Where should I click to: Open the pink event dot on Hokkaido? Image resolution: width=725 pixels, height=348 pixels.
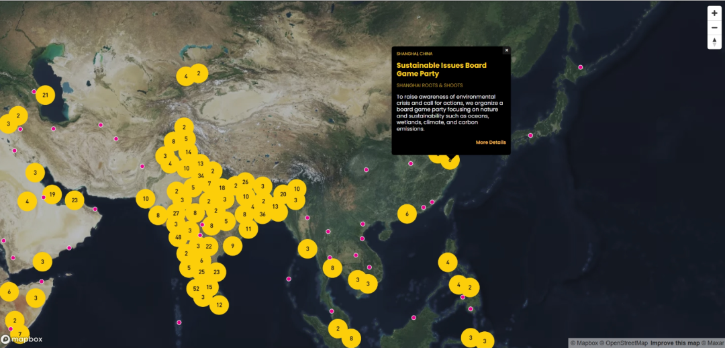pos(581,67)
